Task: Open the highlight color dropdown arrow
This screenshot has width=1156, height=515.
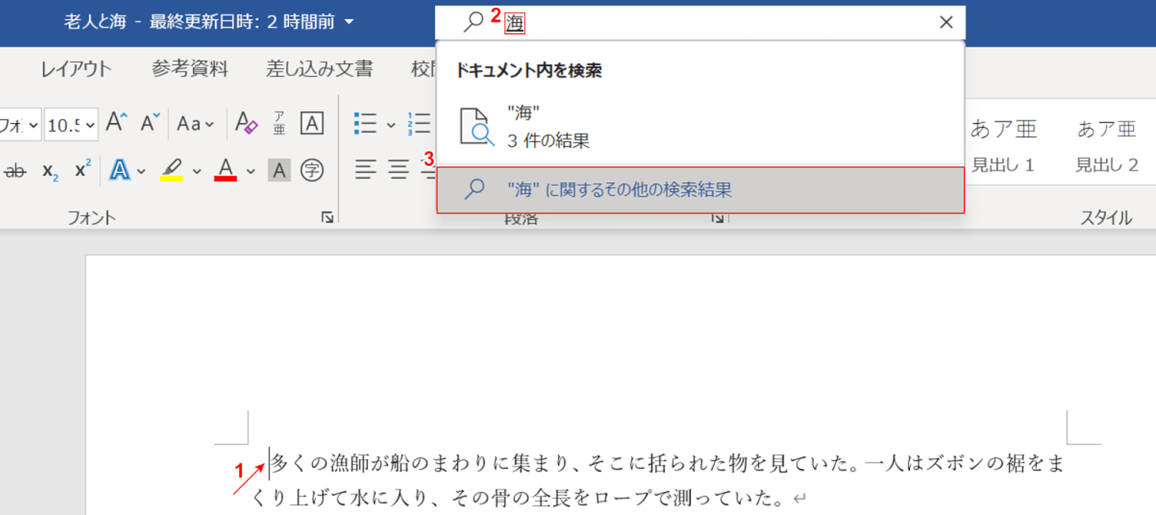Action: pyautogui.click(x=196, y=171)
